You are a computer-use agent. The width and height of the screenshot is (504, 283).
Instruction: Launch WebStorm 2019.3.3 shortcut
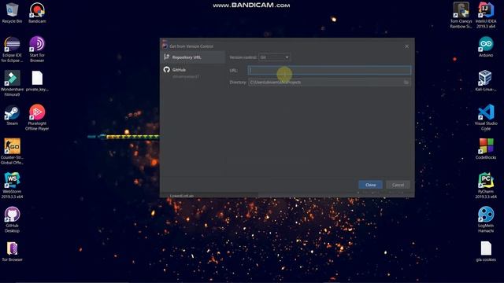coord(13,186)
